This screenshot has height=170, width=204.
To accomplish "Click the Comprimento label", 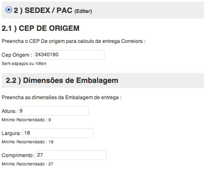I will coord(18,155).
